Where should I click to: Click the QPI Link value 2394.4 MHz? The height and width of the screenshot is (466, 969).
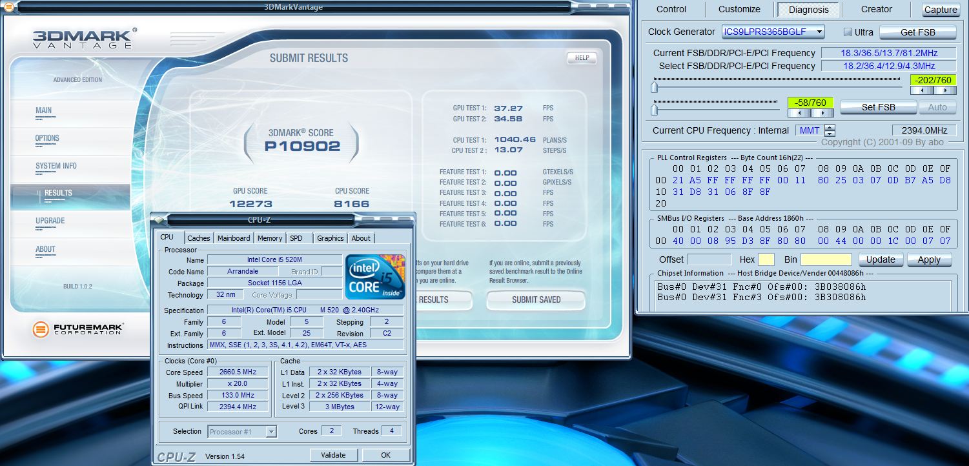pos(238,407)
